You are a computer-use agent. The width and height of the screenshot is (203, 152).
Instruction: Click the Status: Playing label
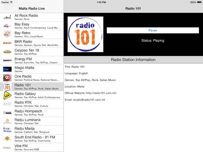153,41
